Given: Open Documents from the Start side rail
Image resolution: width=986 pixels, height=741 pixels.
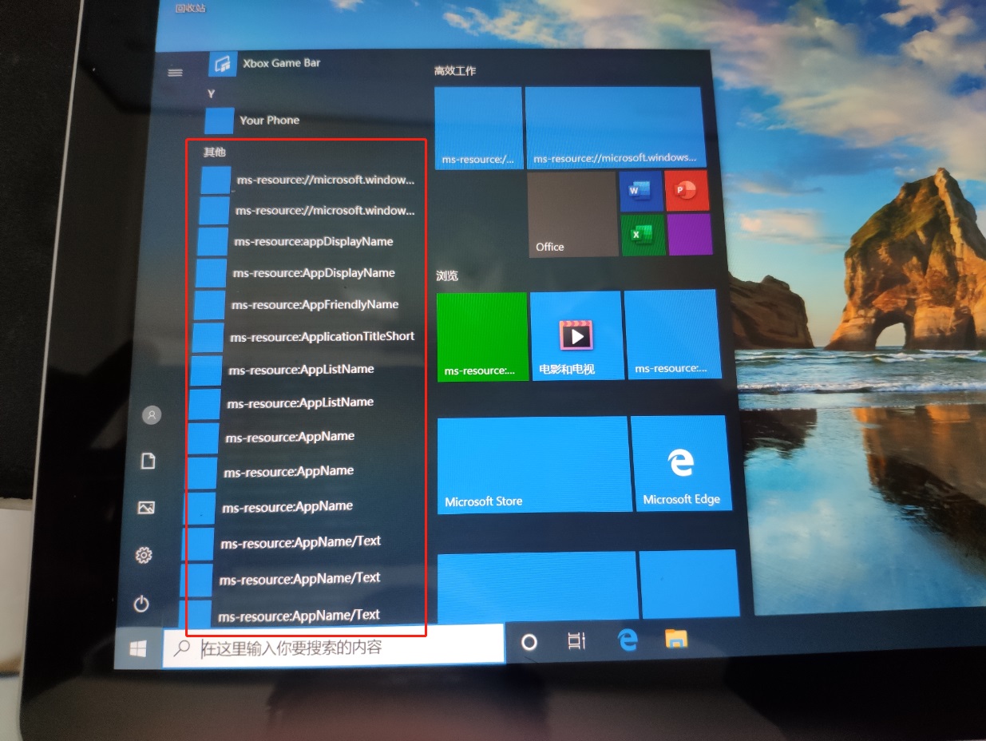Looking at the screenshot, I should 148,461.
